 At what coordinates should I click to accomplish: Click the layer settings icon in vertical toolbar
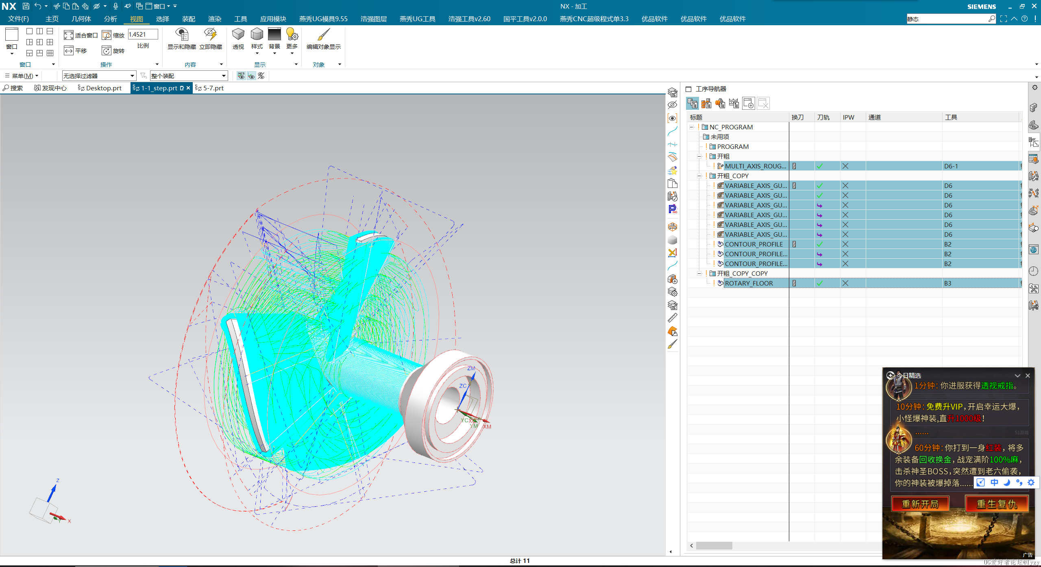[x=673, y=292]
